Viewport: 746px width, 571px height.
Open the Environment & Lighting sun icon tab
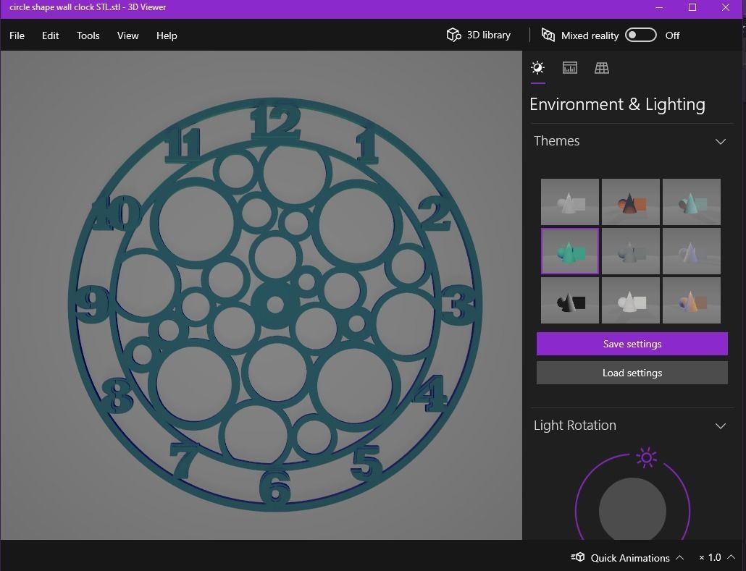coord(537,67)
